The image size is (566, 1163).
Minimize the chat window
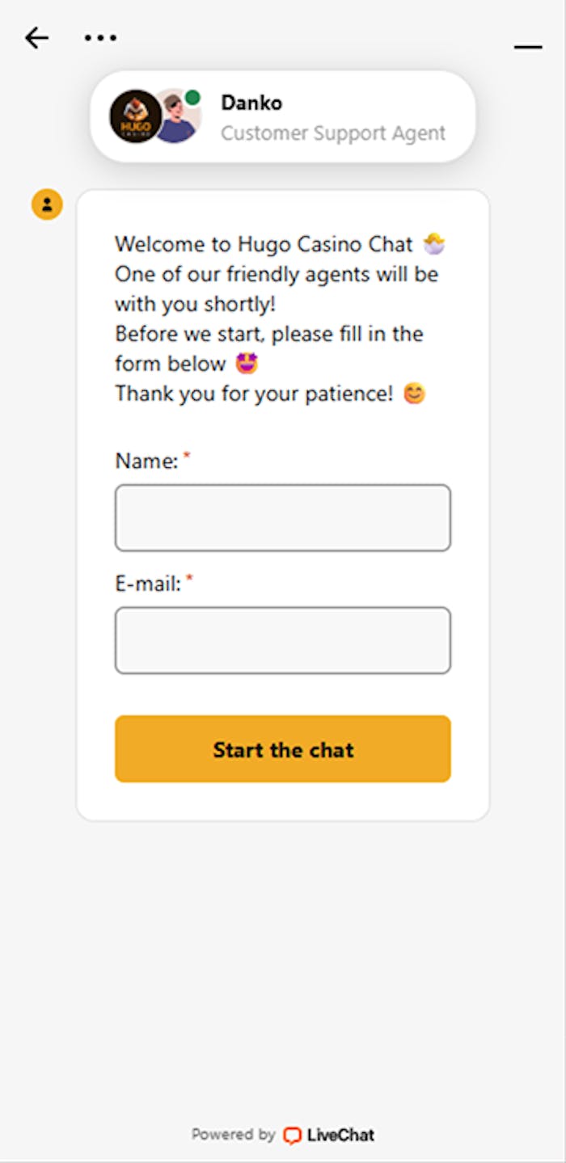coord(528,47)
